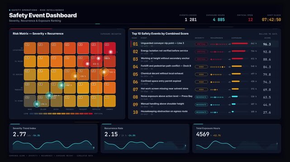Open Hot work screen missing near solvent store
This screenshot has height=162, width=290.
(204, 90)
